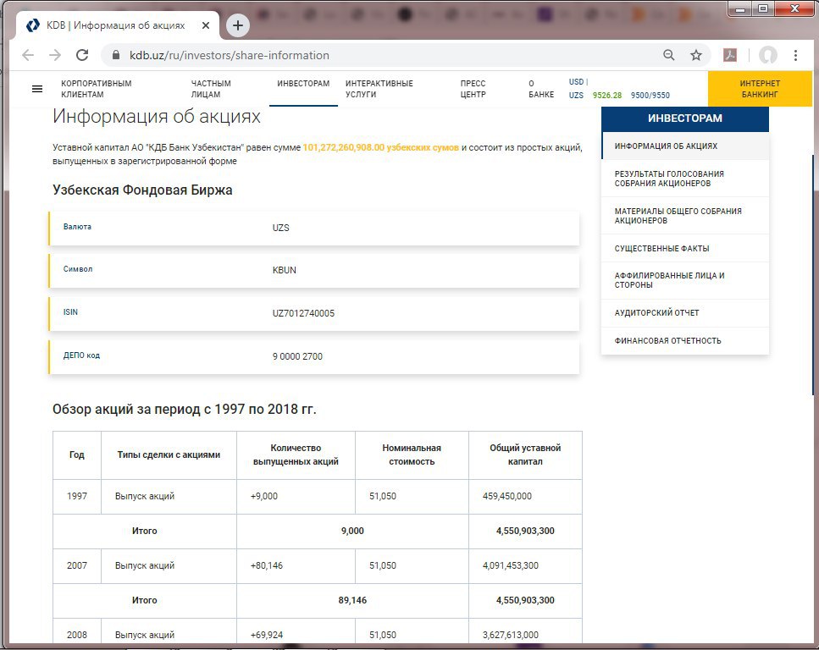Viewport: 819px width, 650px height.
Task: Open Материалы общего собрания акционеров
Action: [x=685, y=216]
